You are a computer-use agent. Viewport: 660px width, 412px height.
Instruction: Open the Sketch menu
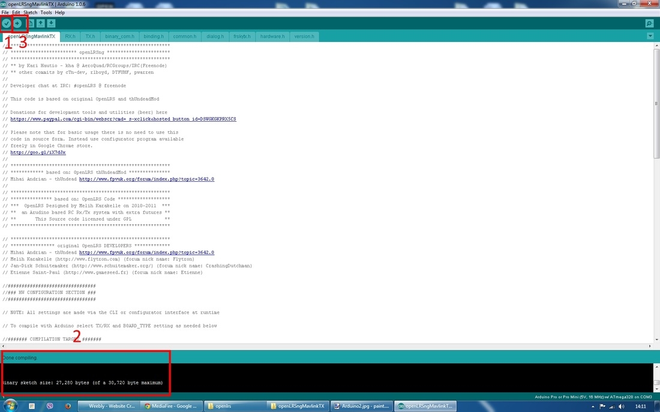pos(30,13)
